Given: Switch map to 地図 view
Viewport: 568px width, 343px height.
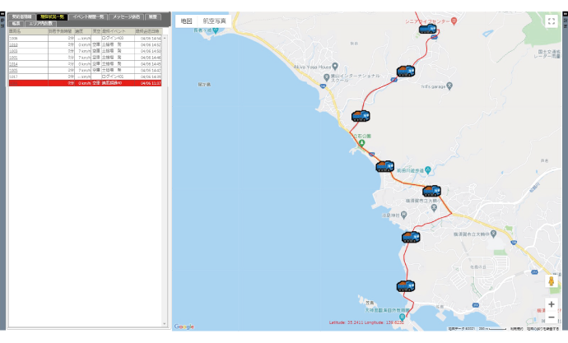Looking at the screenshot, I should coord(187,21).
